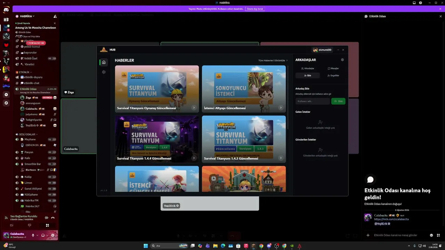This screenshot has width=445, height=250.
Task: Open Discord server discovery compass icon
Action: click(6, 103)
